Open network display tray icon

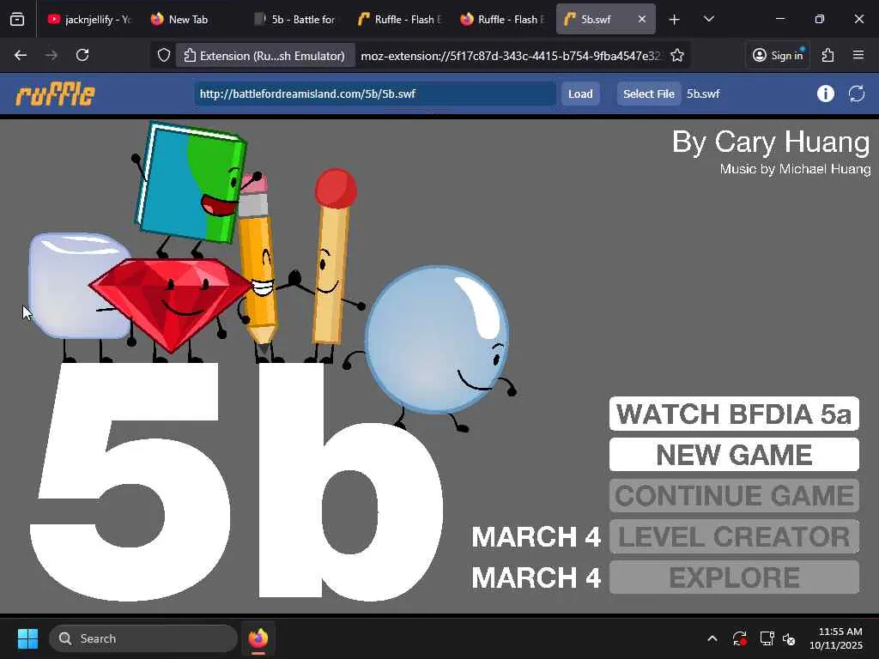(767, 638)
